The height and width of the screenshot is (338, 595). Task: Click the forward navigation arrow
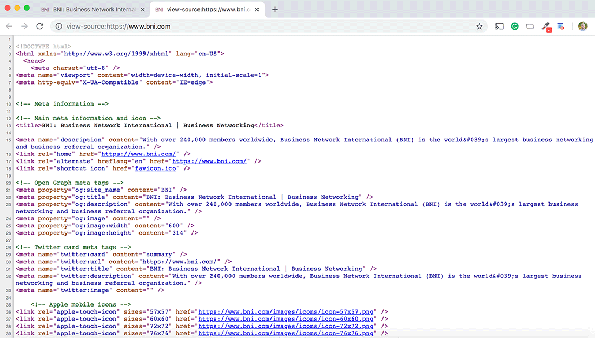[24, 26]
